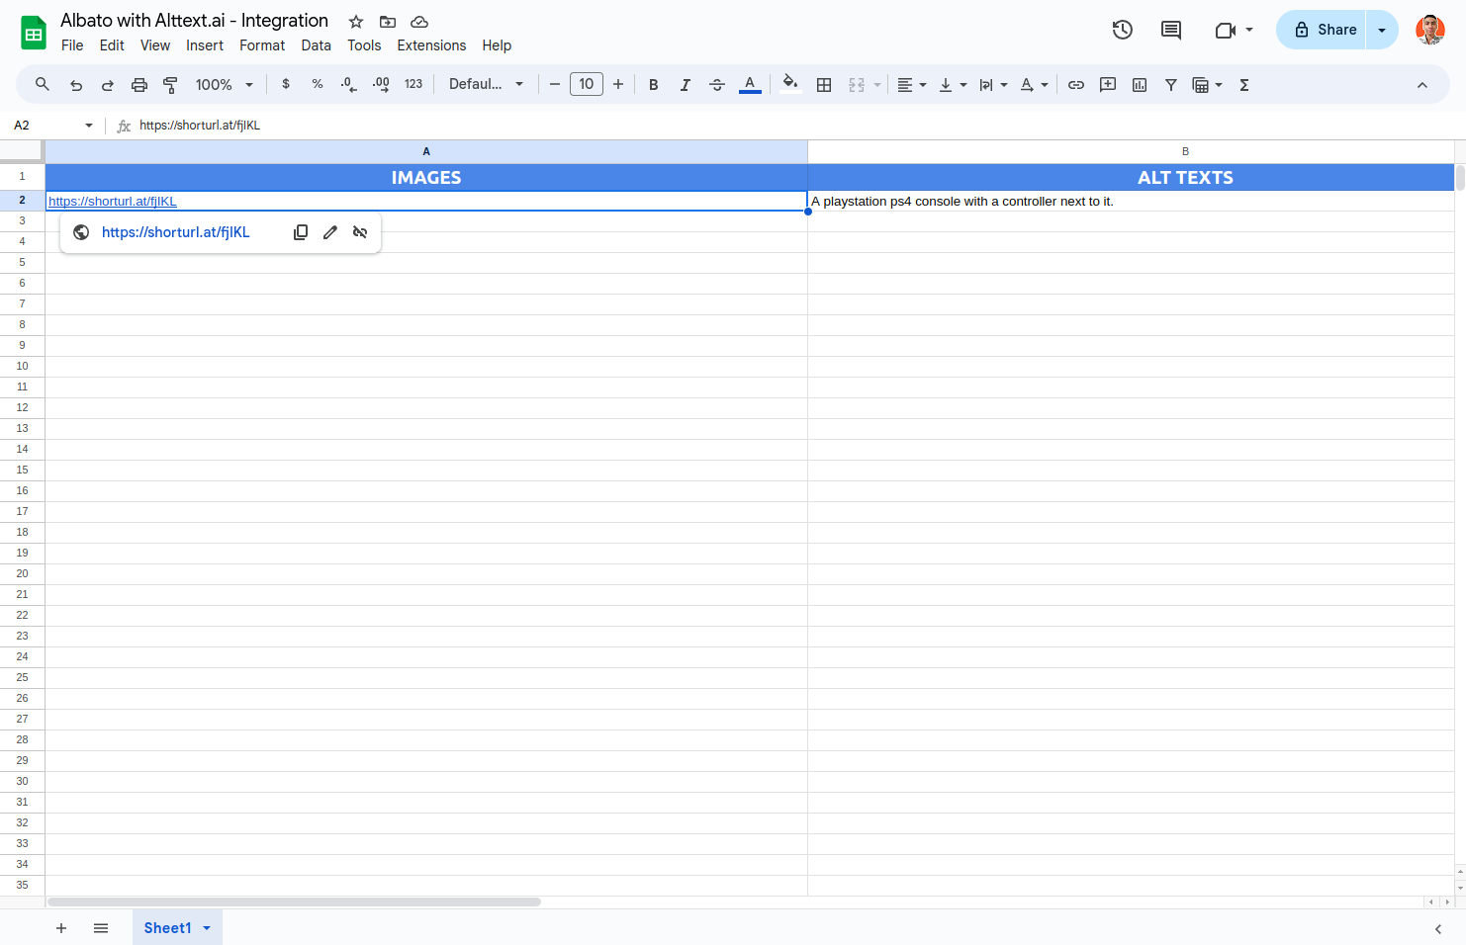Insert a chart
Screen dimensions: 1466x945
(x=1140, y=85)
